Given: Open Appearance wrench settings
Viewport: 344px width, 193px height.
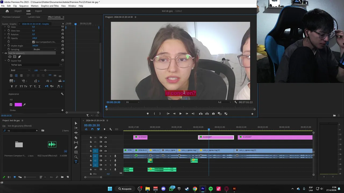Looking at the screenshot, I should (x=62, y=94).
